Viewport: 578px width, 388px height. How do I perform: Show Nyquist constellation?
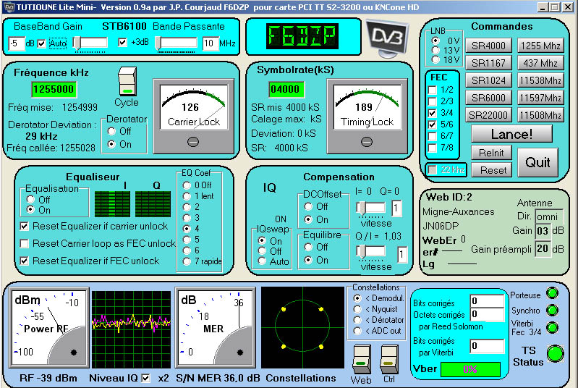pos(357,309)
